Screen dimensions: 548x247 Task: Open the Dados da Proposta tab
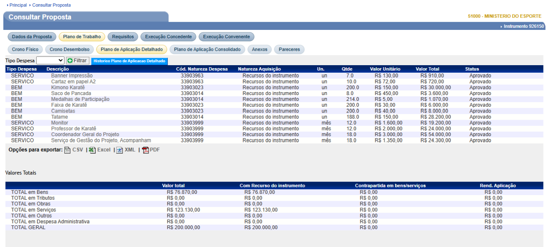[32, 37]
